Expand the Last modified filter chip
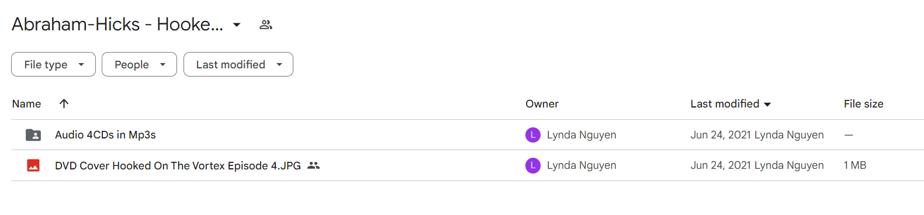 click(238, 64)
